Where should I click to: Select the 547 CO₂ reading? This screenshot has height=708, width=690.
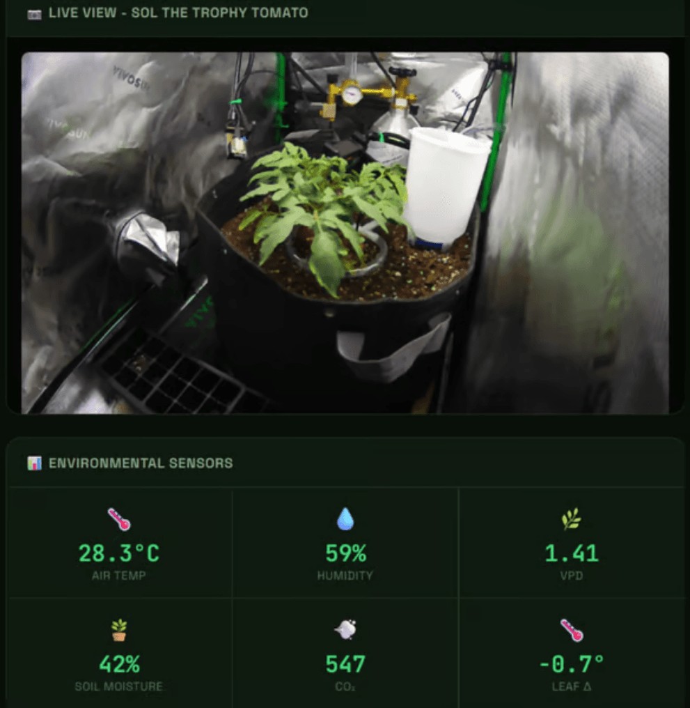[345, 664]
